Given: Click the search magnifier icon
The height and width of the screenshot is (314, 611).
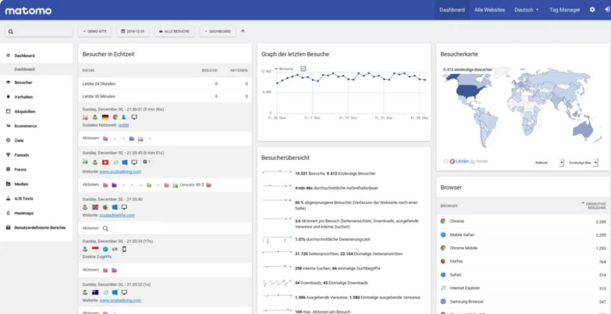Looking at the screenshot, I should point(10,31).
